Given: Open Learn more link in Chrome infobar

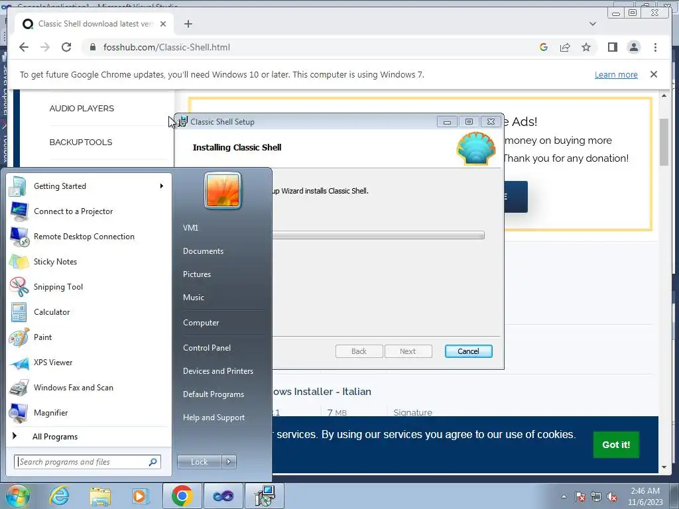Looking at the screenshot, I should point(616,74).
